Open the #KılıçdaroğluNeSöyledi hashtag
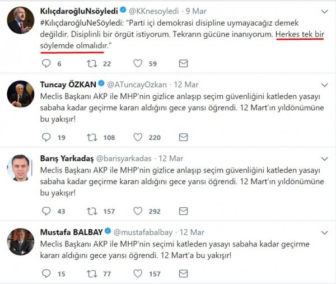Viewport: 336px width, 284px height. point(81,23)
